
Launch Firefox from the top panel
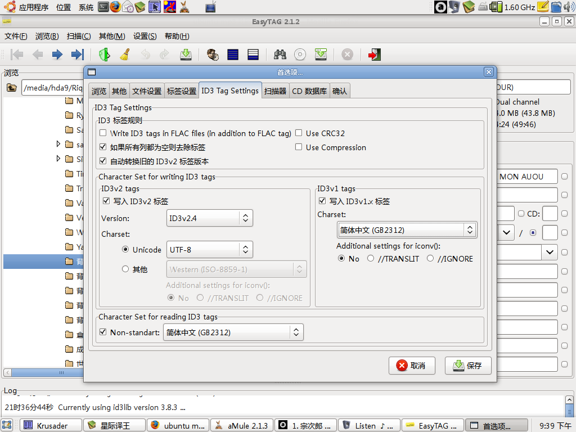[115, 7]
